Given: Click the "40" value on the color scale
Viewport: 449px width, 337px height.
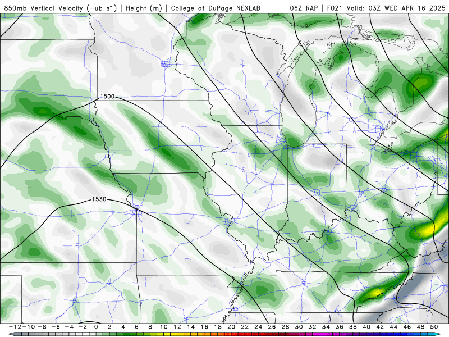Looking at the screenshot, I should tap(366, 327).
